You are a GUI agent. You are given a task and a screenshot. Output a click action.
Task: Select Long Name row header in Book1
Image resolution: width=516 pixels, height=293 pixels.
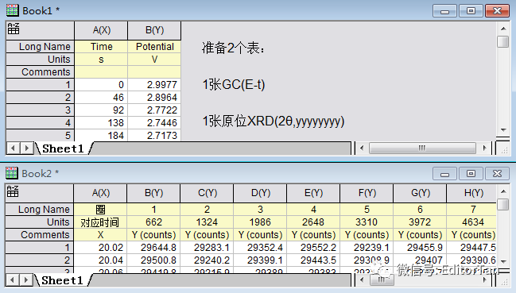click(40, 47)
